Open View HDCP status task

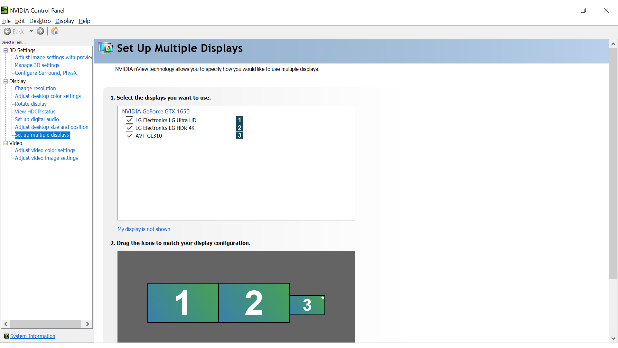click(x=35, y=111)
